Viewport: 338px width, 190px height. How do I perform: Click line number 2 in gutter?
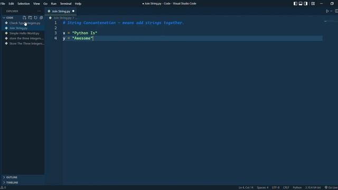[55, 28]
